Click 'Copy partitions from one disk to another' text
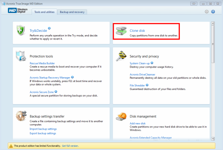This screenshot has height=150, width=223. pos(153,35)
